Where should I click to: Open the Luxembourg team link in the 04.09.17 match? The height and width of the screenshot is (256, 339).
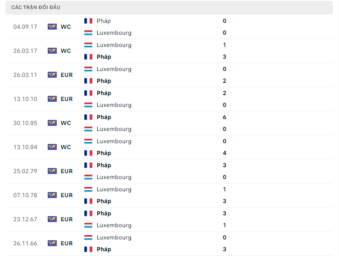(114, 33)
